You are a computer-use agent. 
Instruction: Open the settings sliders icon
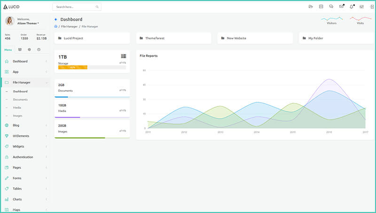[361, 7]
